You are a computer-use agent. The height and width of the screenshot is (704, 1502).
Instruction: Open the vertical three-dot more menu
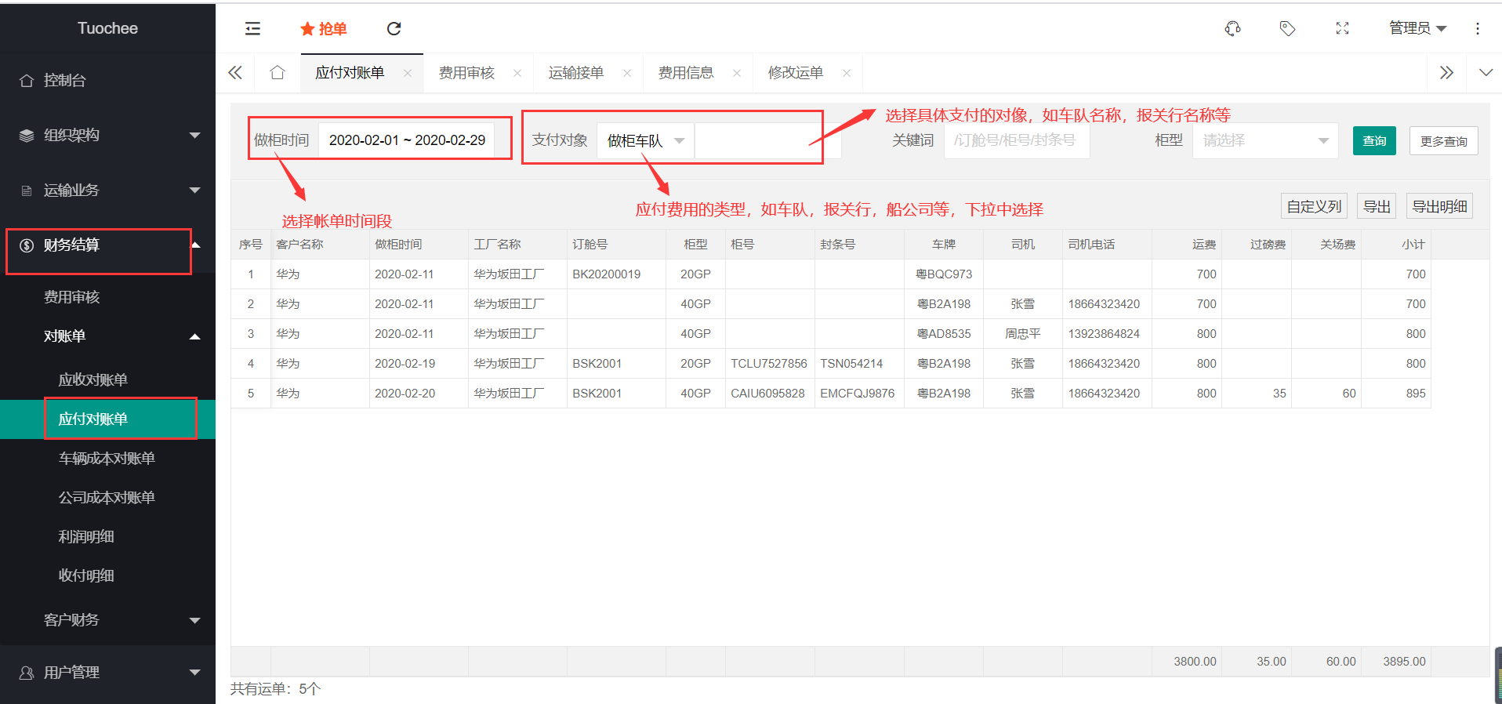(x=1478, y=29)
